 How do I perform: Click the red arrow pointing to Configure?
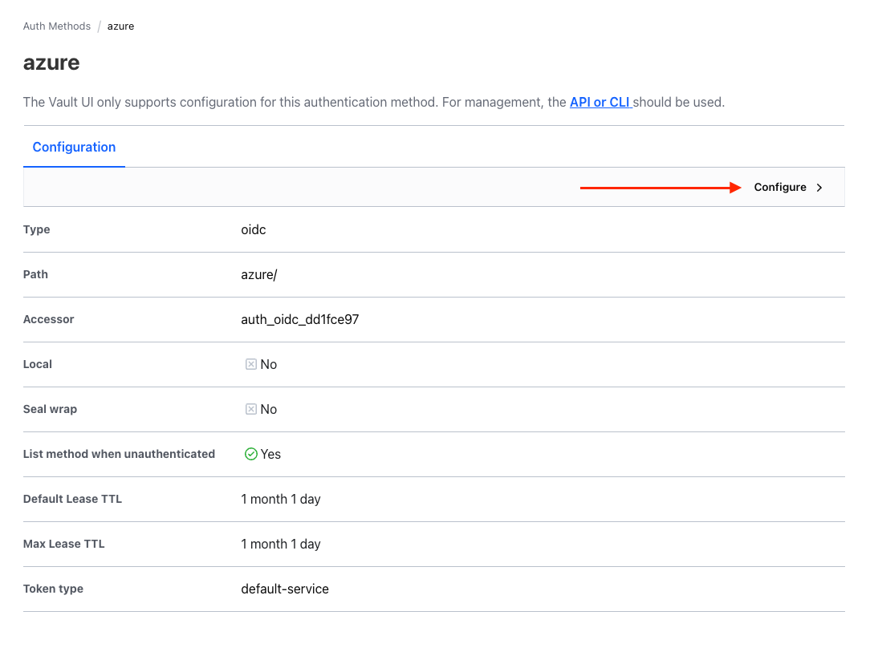click(x=660, y=188)
